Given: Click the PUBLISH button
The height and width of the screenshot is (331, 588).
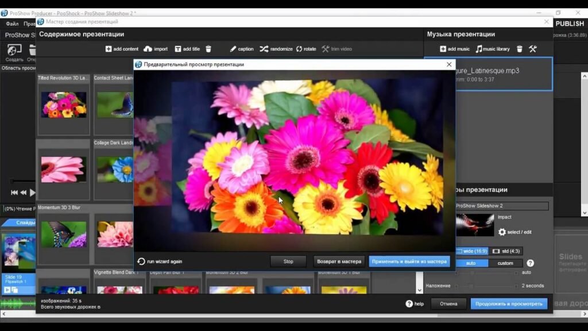Looking at the screenshot, I should tap(570, 24).
